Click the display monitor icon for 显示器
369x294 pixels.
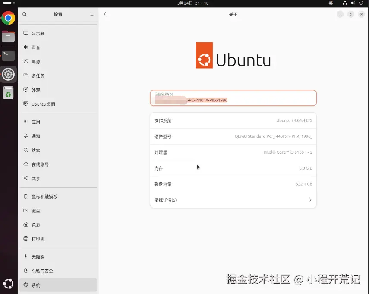25,33
